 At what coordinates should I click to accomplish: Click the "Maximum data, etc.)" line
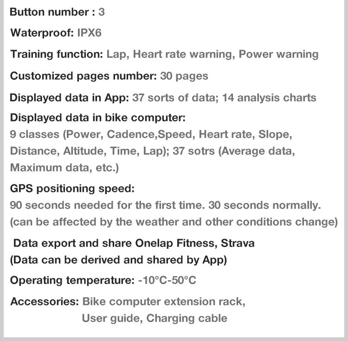(x=64, y=167)
